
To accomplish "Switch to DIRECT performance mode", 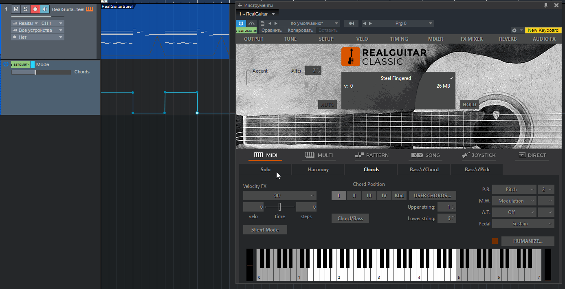I will pos(532,155).
